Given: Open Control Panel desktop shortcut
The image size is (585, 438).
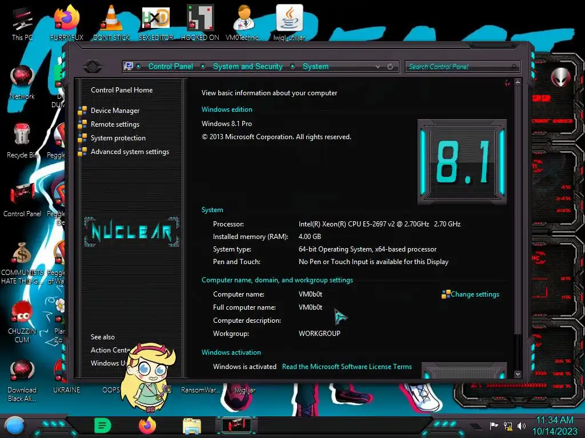Looking at the screenshot, I should click(22, 199).
